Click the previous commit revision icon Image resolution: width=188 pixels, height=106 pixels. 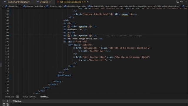(x=182, y=2)
